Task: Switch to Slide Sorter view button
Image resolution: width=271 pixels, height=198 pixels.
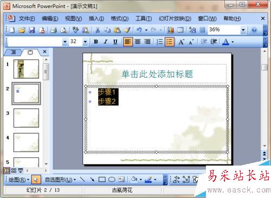Action: 14,170
